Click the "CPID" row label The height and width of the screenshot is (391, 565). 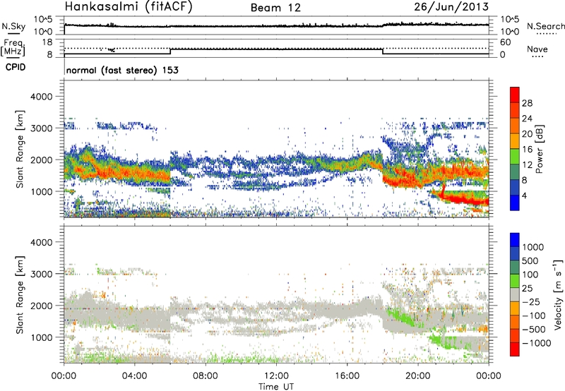(x=16, y=67)
